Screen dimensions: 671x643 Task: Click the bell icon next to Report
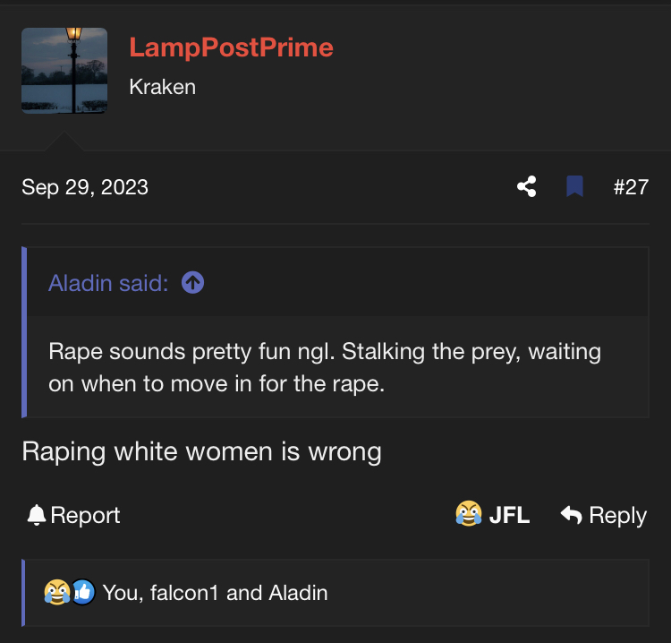click(x=37, y=514)
